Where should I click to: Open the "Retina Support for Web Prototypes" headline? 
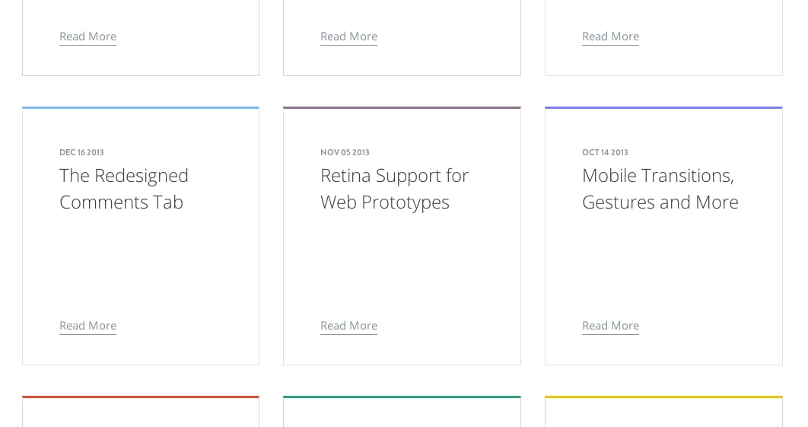click(x=394, y=189)
